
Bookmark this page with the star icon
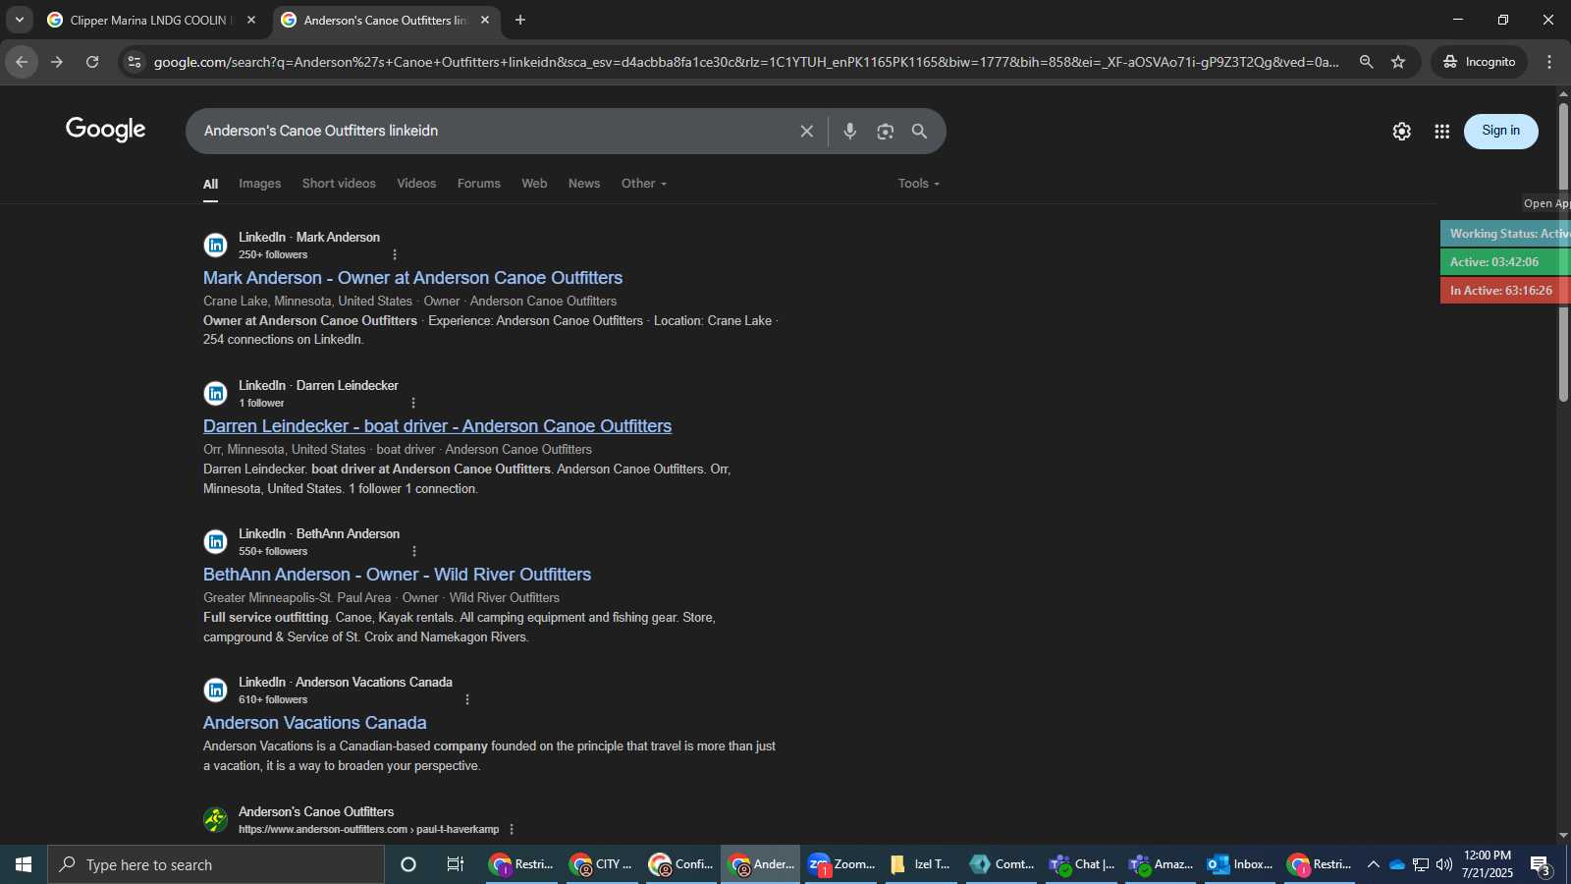pos(1398,62)
